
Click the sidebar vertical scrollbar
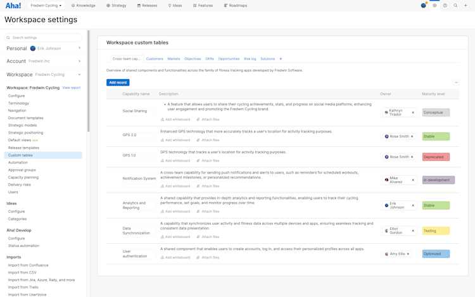tap(89, 81)
